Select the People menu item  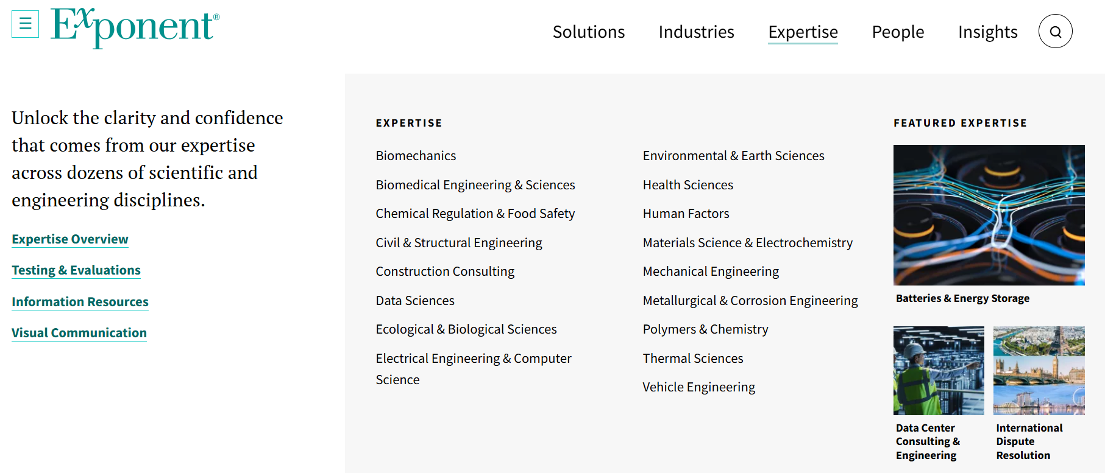pos(897,32)
